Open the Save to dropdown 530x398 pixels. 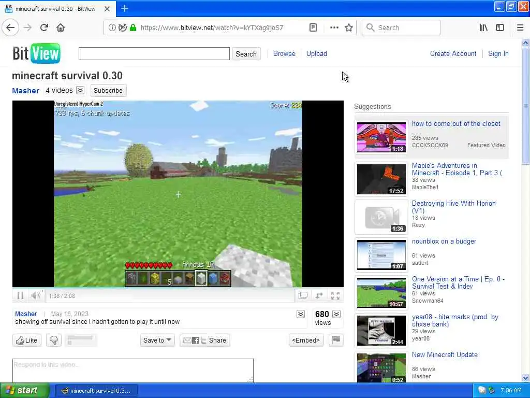tap(157, 340)
